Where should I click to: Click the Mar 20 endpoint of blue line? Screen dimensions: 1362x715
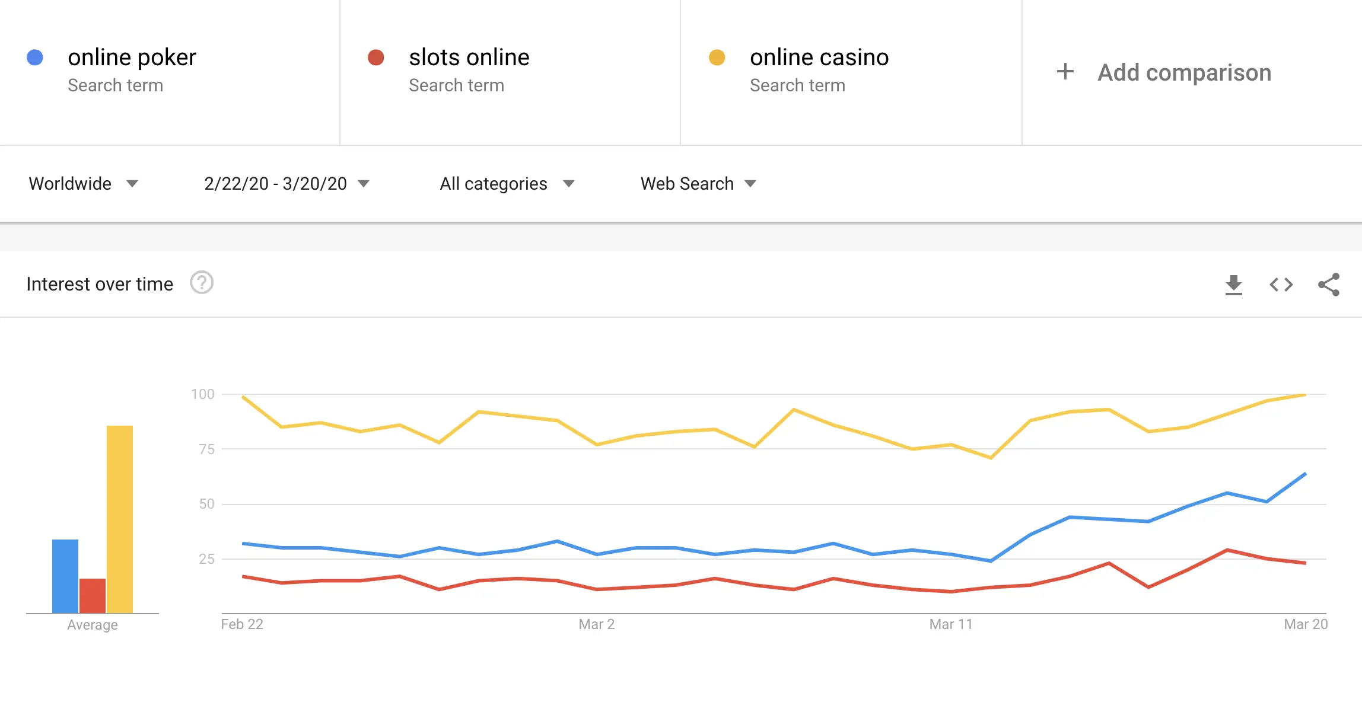(1305, 474)
